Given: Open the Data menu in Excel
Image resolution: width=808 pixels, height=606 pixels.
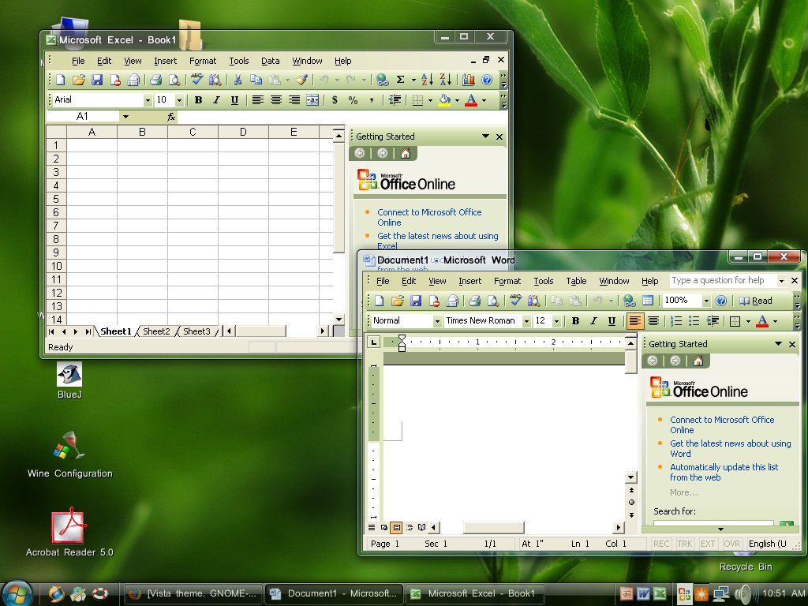Looking at the screenshot, I should point(270,61).
